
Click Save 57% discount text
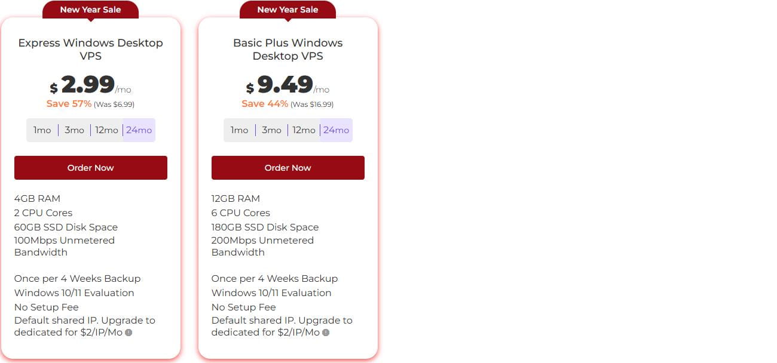point(69,104)
